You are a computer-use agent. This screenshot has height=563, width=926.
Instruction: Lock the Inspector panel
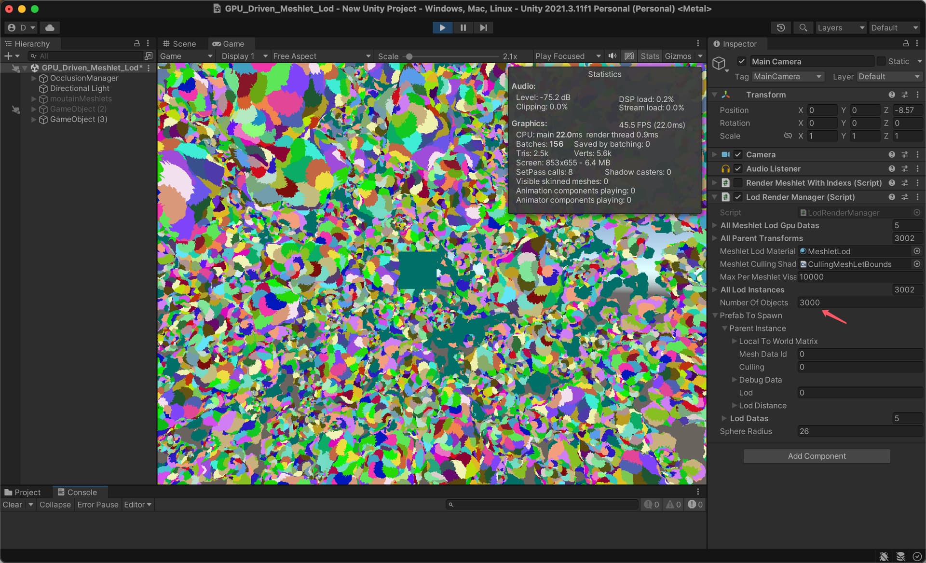coord(906,43)
